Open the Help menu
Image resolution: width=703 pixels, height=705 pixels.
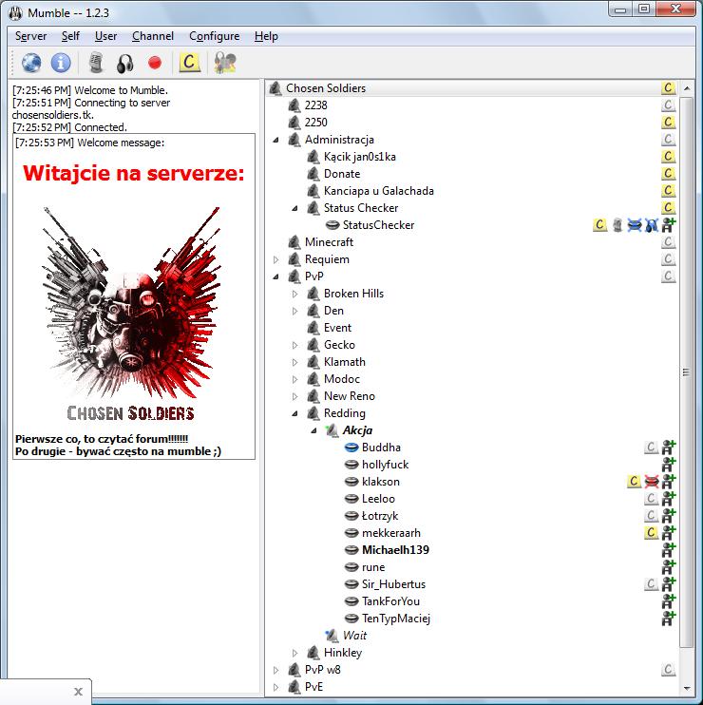click(x=266, y=36)
